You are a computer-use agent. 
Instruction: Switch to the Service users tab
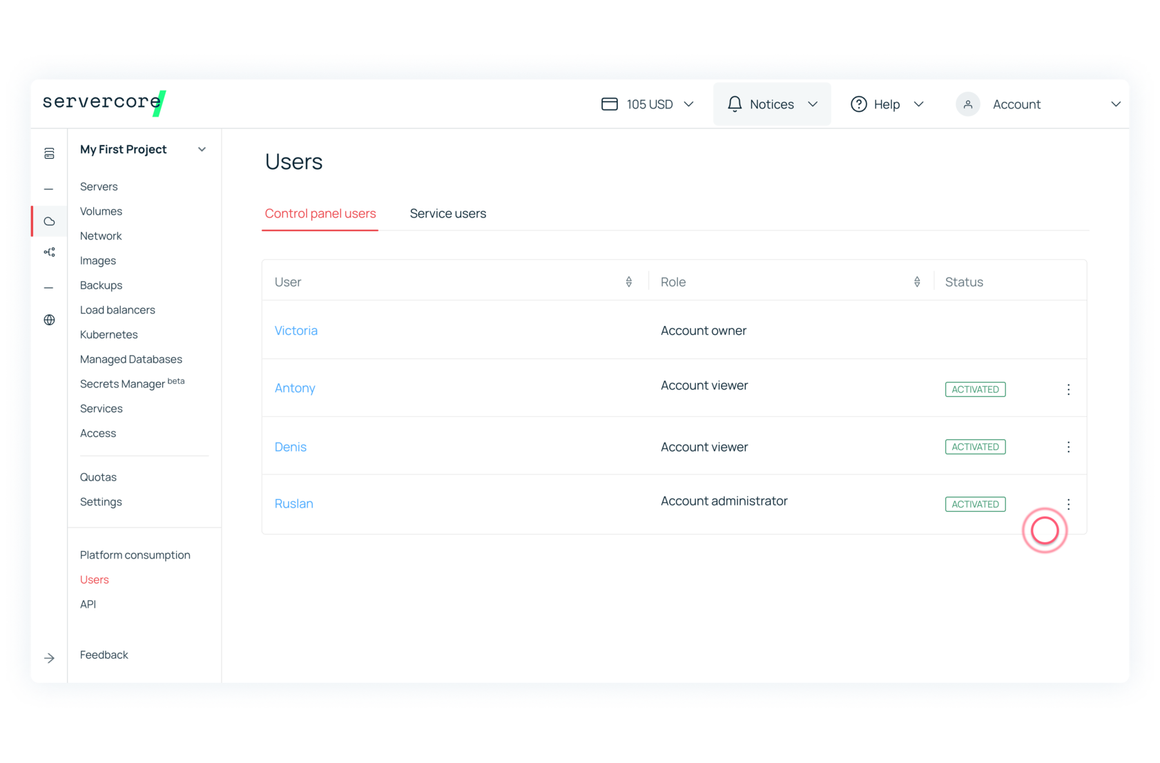coord(448,213)
